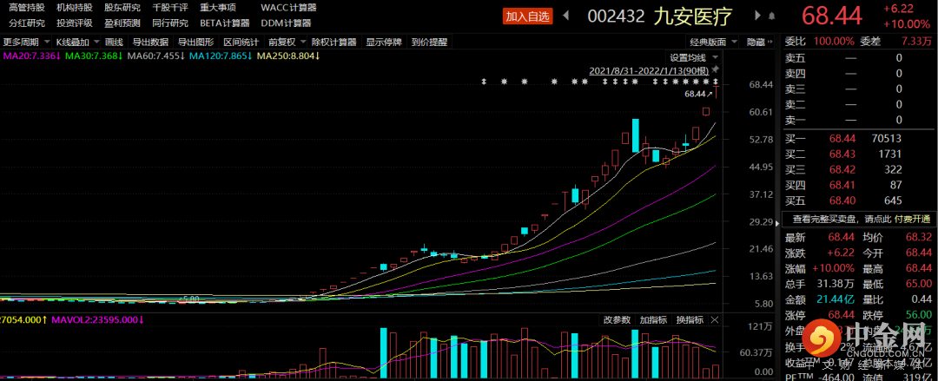Close the volume indicator panel with X

coord(715,320)
